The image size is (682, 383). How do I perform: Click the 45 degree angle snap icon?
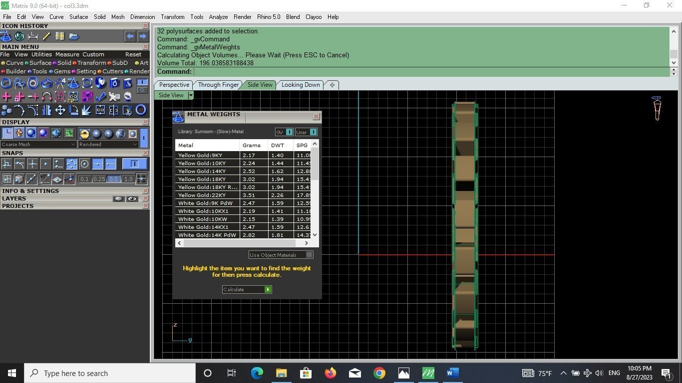click(45, 179)
